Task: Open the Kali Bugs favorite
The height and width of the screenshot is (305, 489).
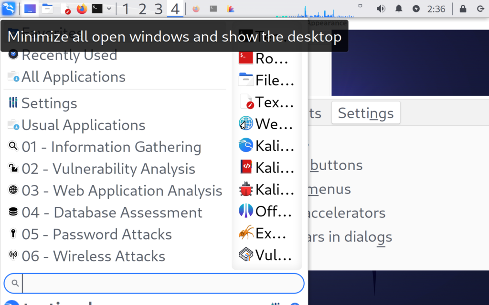Action: click(266, 189)
